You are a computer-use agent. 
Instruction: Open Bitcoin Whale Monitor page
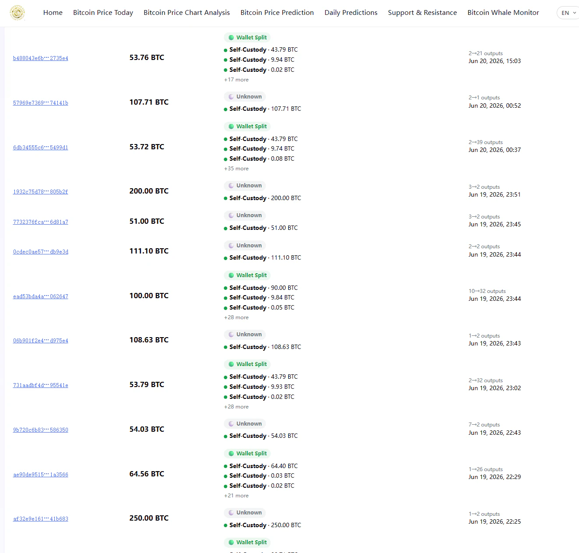pyautogui.click(x=503, y=13)
